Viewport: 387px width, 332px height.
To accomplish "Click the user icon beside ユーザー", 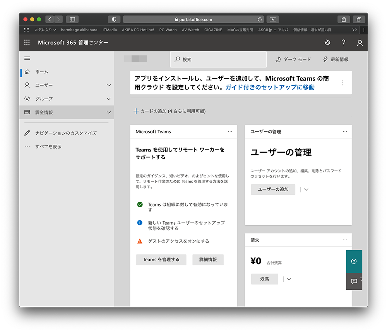I will click(27, 85).
